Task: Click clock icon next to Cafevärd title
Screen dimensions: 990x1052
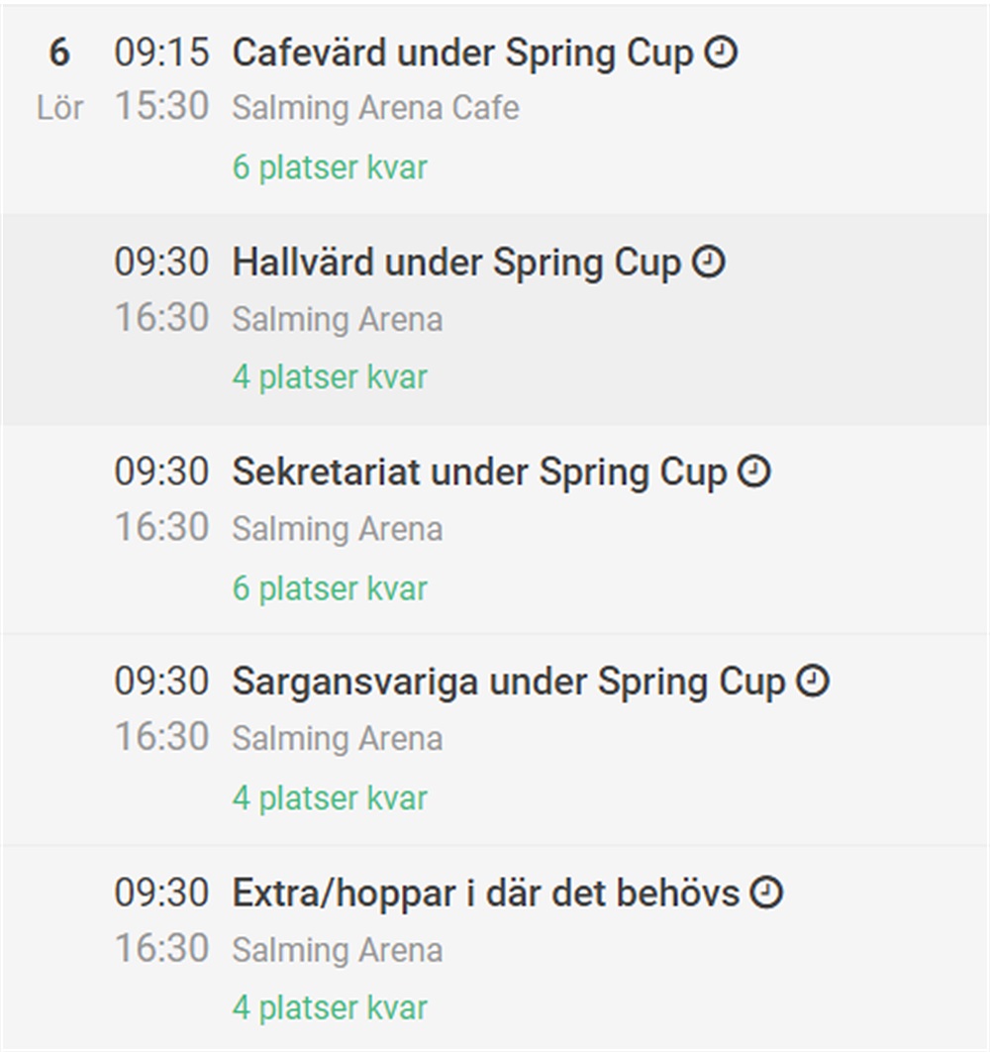Action: (x=721, y=53)
